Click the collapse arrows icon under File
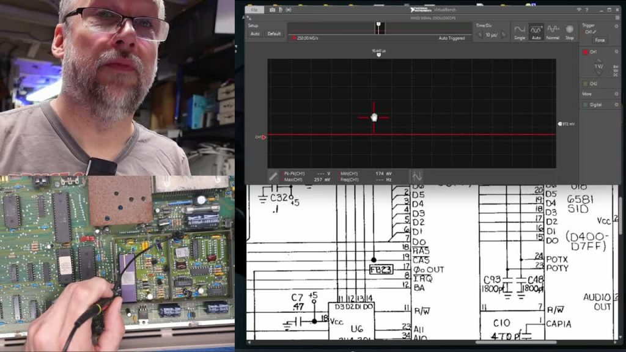This screenshot has height=352, width=626. 249,18
